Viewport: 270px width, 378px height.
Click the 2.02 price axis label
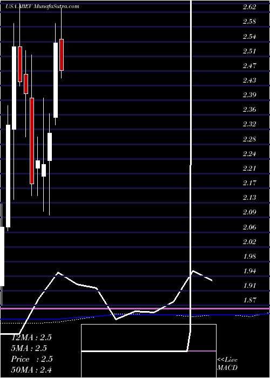pos(249,241)
